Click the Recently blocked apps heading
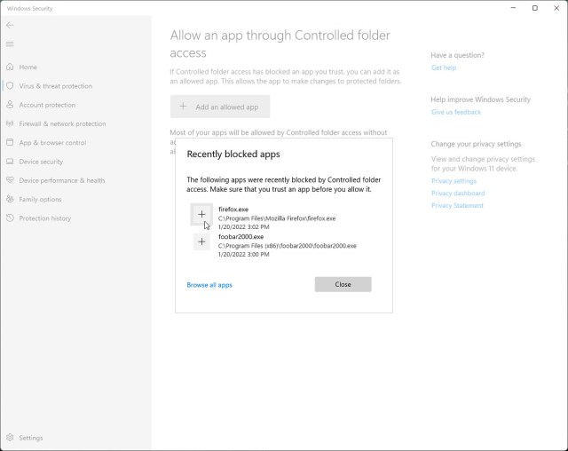This screenshot has width=568, height=451. click(x=233, y=154)
